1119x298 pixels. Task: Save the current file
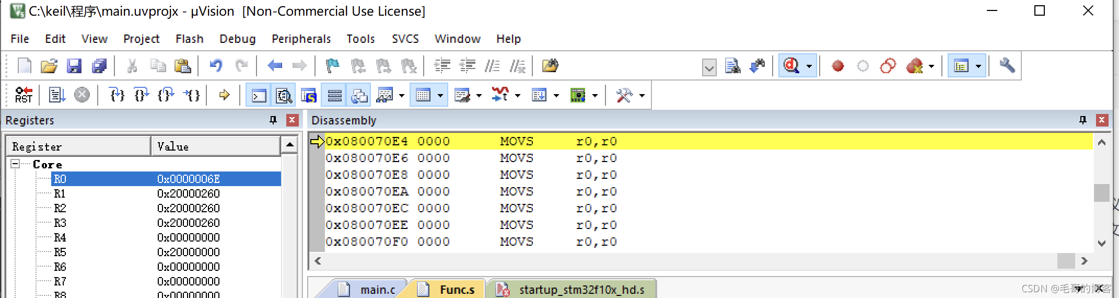tap(74, 66)
